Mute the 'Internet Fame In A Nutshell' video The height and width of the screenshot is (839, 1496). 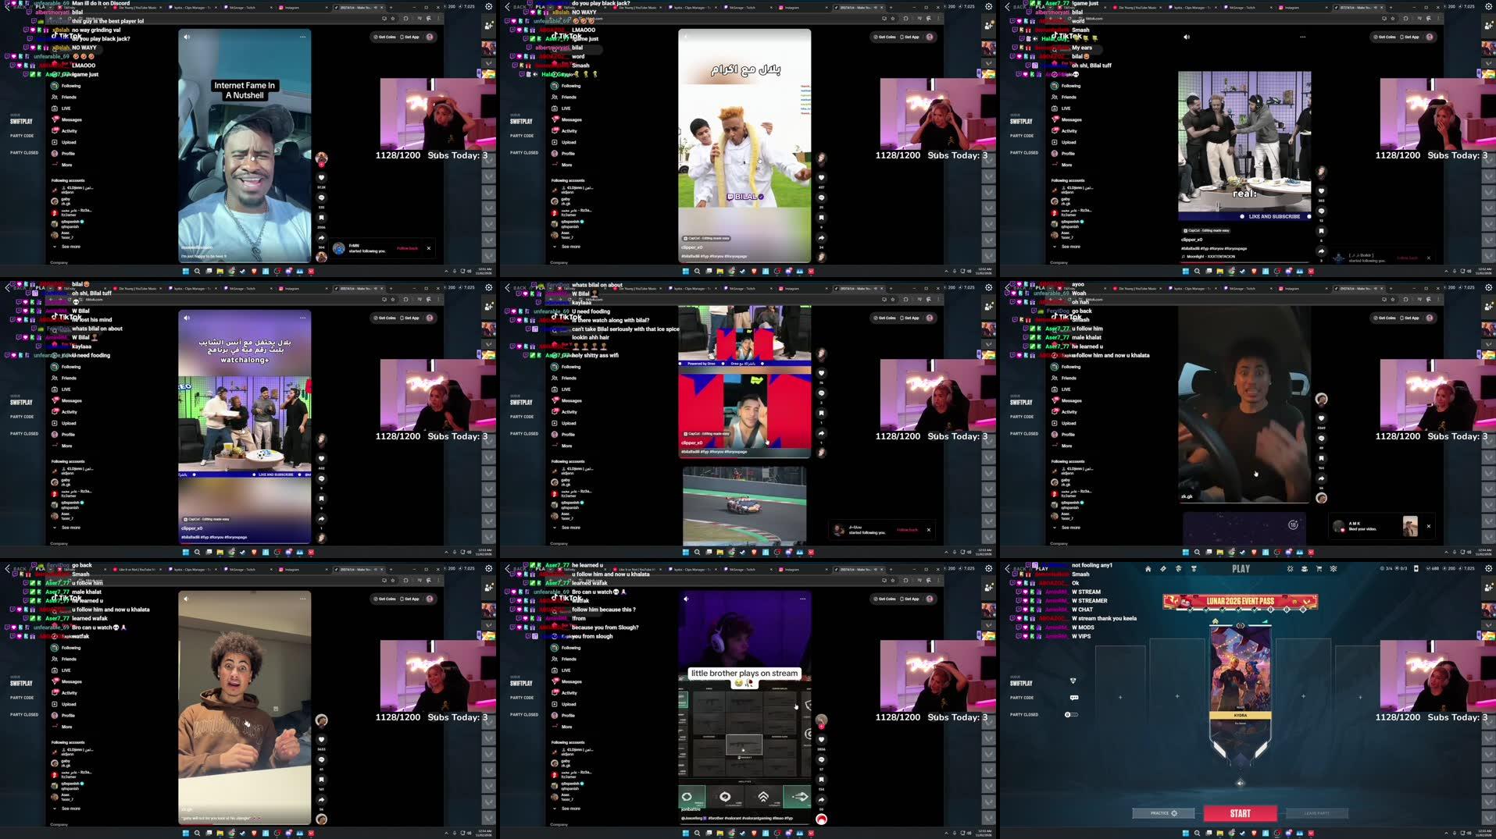click(x=187, y=37)
